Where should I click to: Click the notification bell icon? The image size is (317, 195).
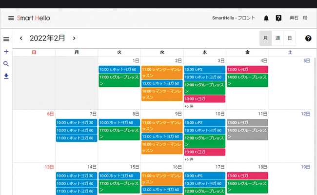pos(266,18)
